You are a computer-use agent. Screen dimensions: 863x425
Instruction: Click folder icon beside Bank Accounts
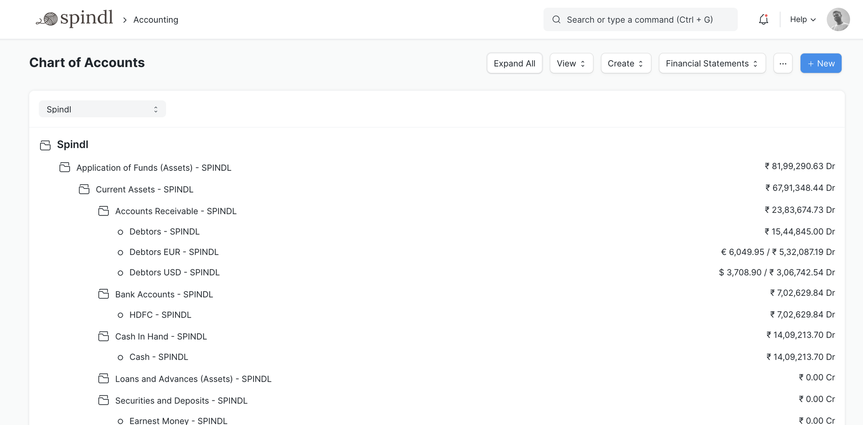click(x=103, y=294)
